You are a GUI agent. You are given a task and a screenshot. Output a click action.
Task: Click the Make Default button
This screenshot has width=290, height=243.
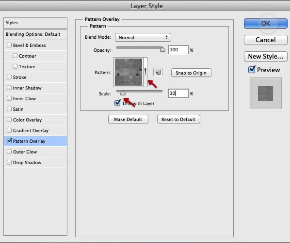(128, 119)
